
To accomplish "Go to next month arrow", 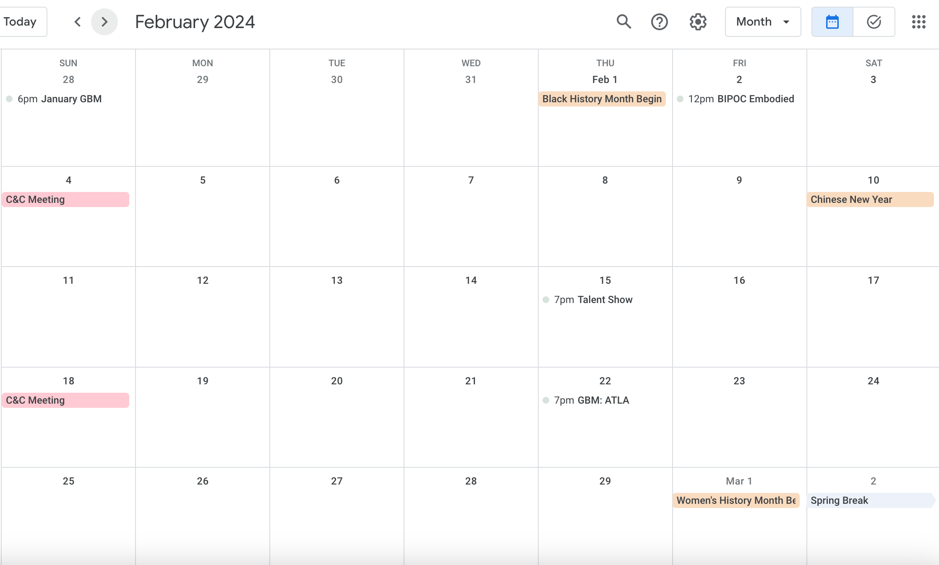I will pyautogui.click(x=104, y=21).
